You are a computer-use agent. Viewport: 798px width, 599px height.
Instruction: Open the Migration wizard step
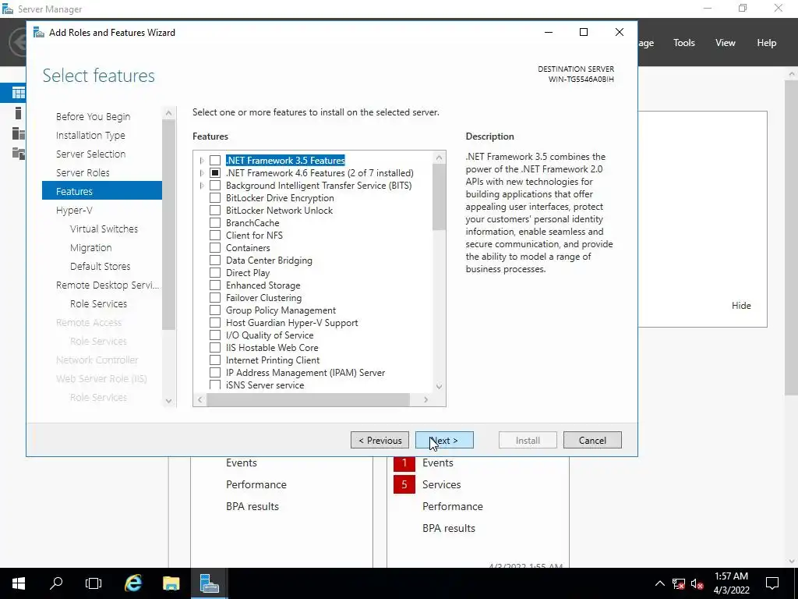(x=90, y=247)
